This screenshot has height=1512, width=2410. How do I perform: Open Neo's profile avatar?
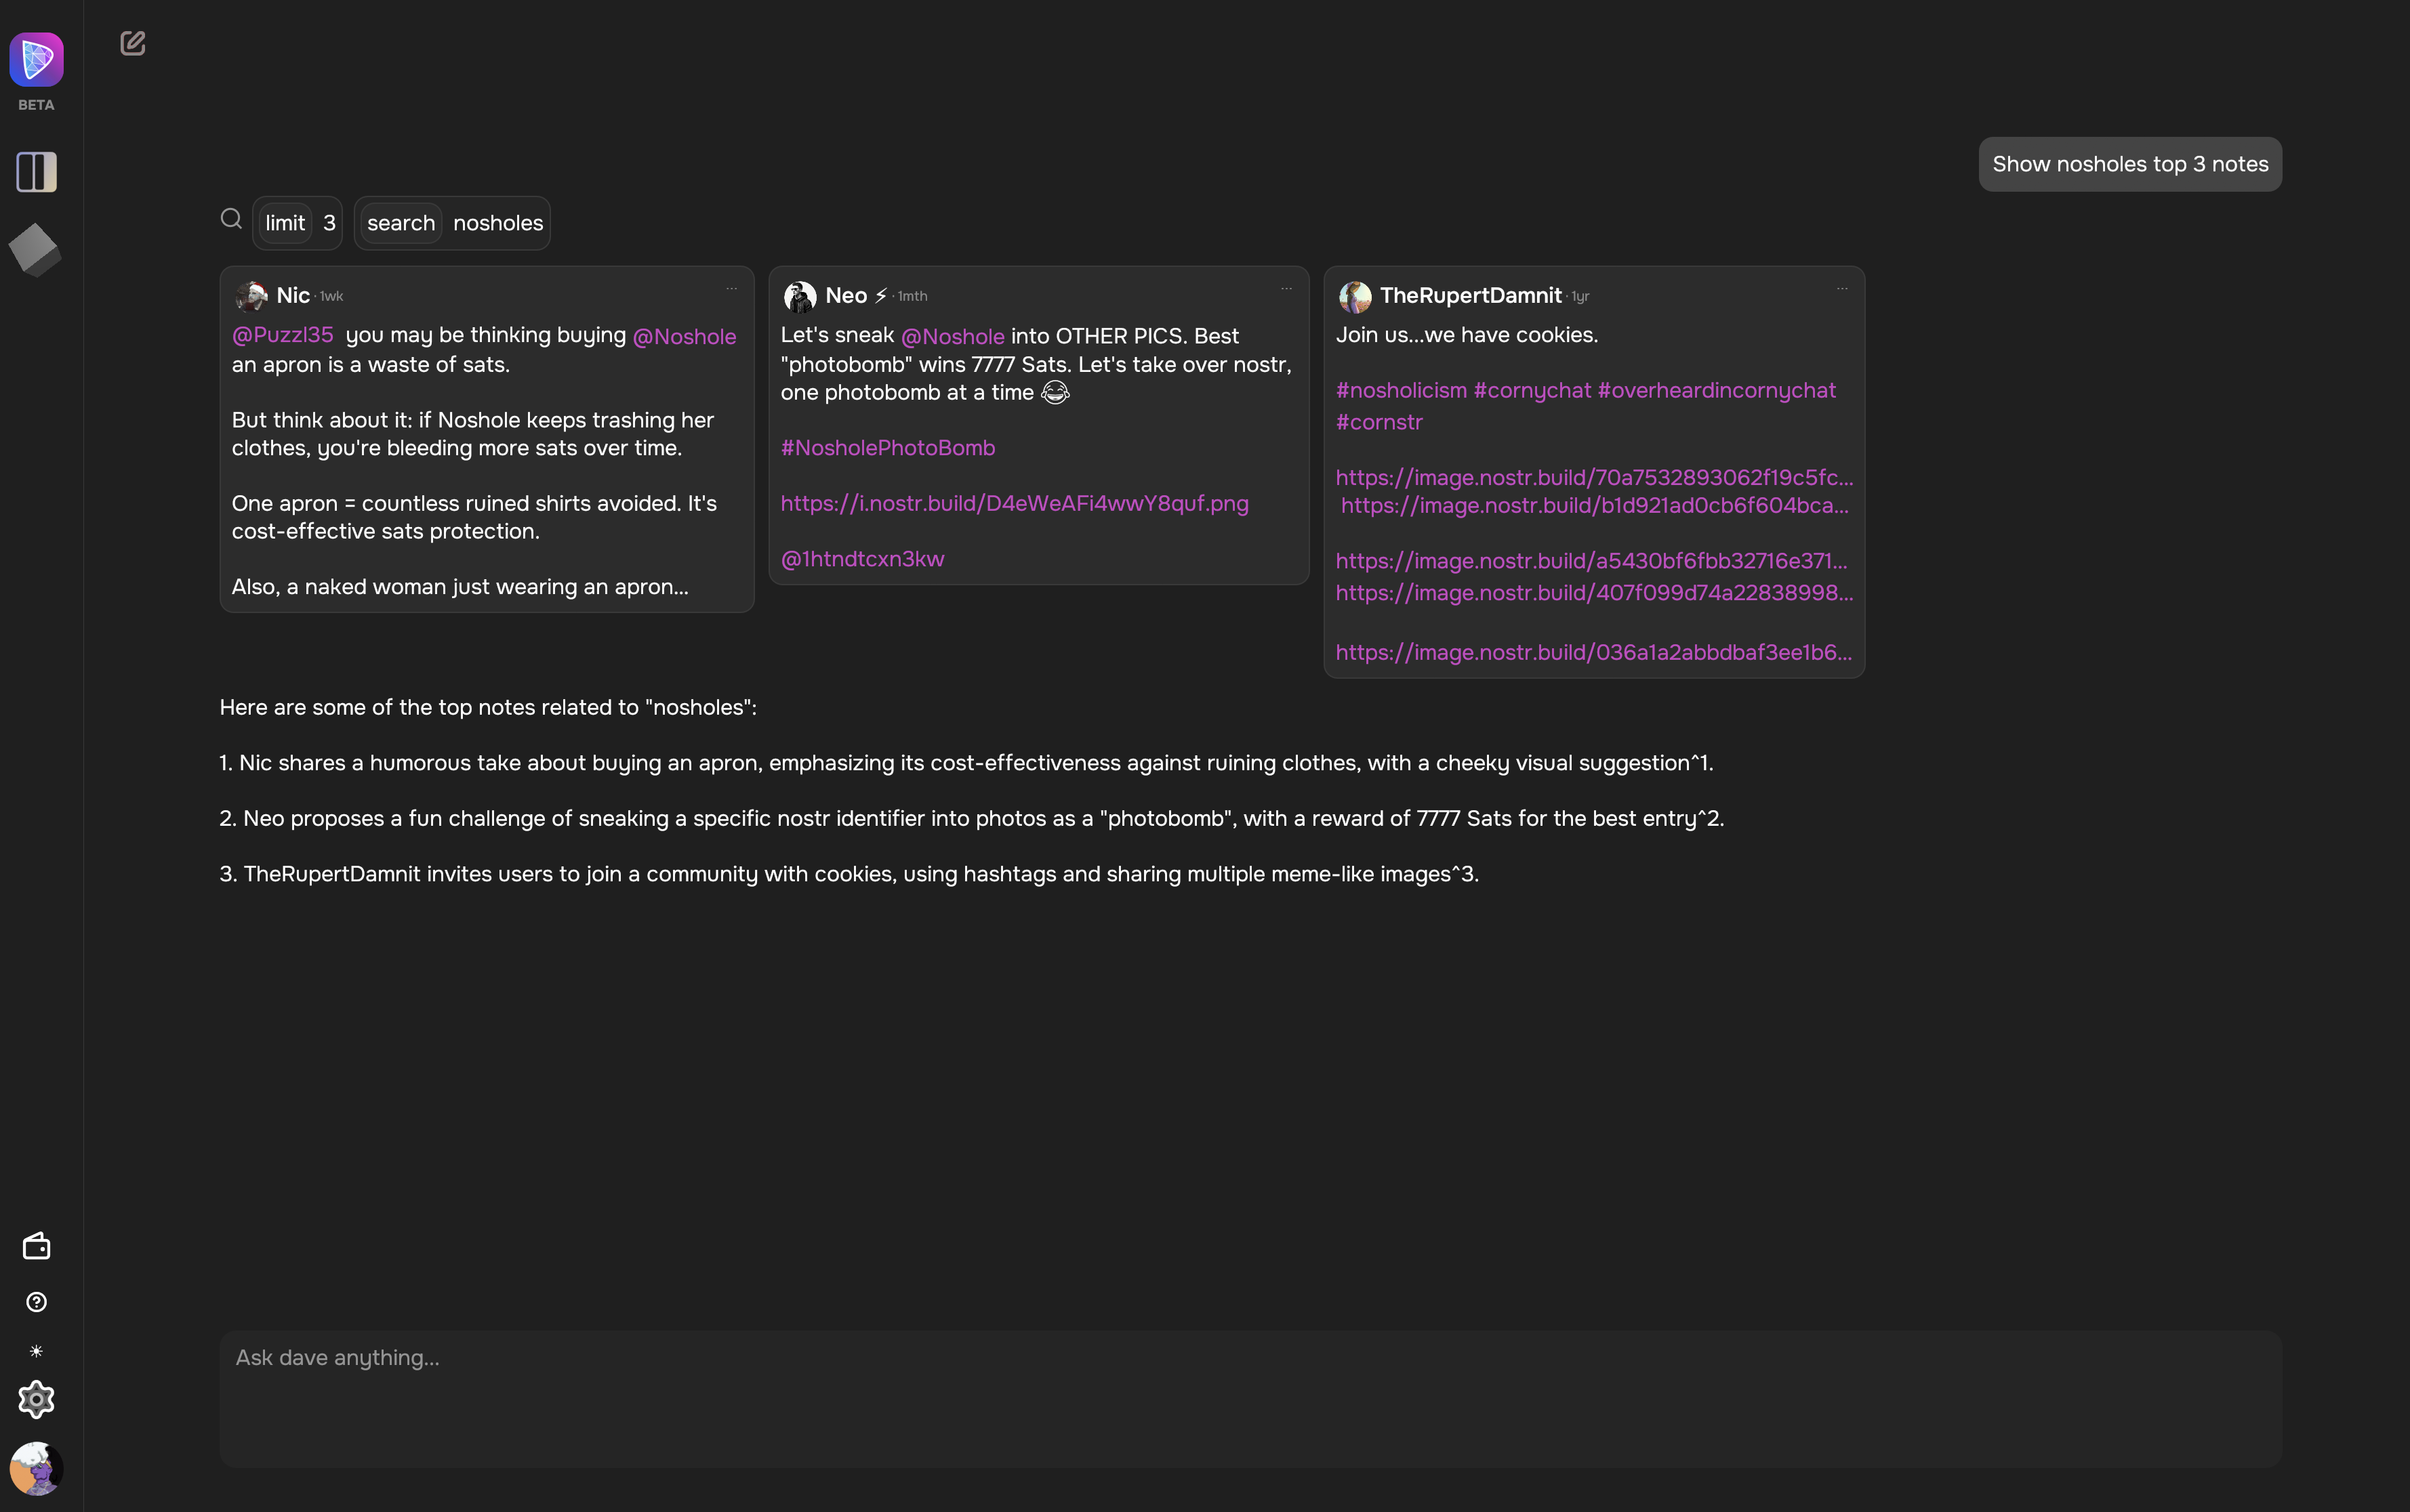tap(799, 296)
